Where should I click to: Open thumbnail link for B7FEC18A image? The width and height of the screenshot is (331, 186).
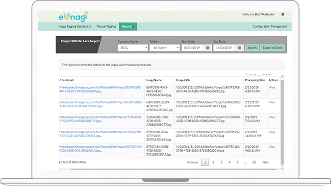[101, 149]
